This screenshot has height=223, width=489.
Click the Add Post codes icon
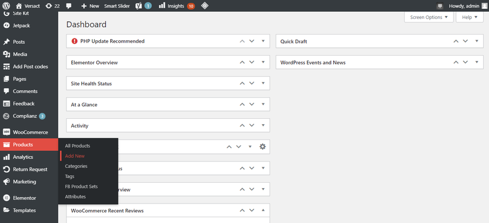click(7, 67)
